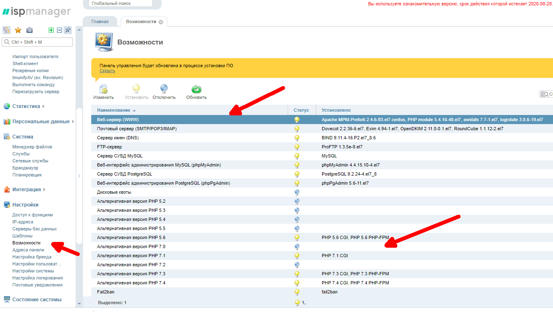
Task: Open the briefcase sidebar view
Action: [x=29, y=30]
